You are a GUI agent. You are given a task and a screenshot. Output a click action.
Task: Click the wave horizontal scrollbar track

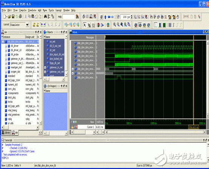[155, 132]
